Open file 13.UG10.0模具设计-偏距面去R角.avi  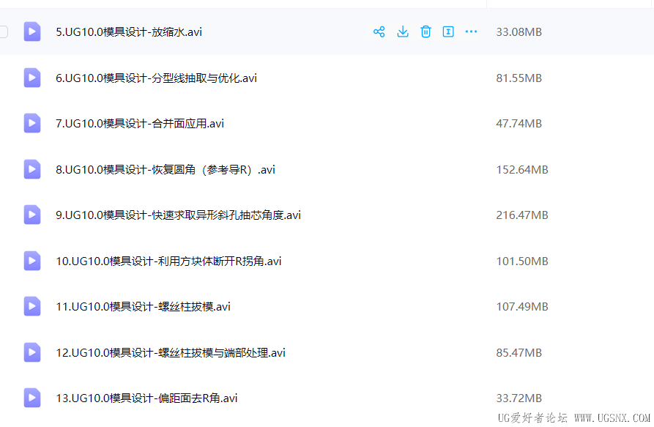(x=146, y=398)
